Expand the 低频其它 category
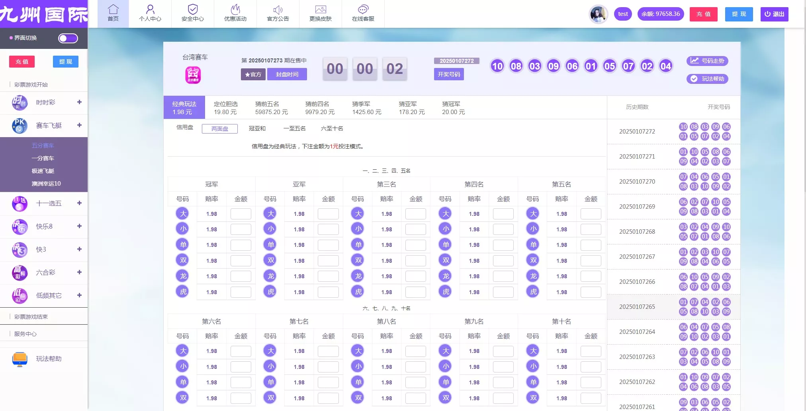806x411 pixels. pyautogui.click(x=79, y=296)
